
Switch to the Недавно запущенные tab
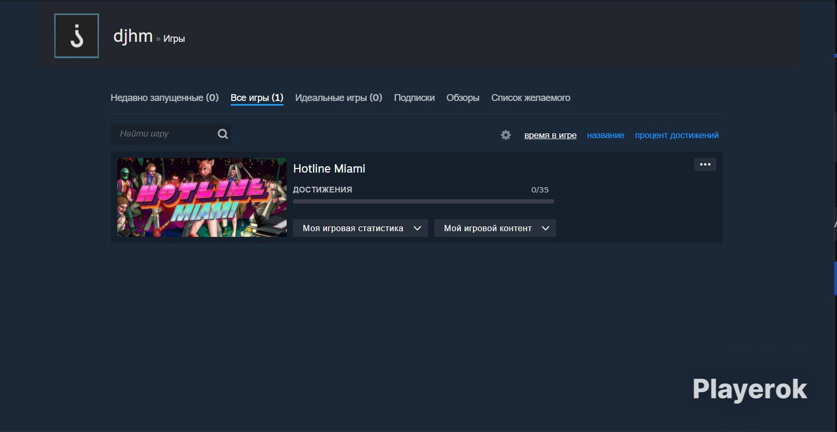click(164, 98)
